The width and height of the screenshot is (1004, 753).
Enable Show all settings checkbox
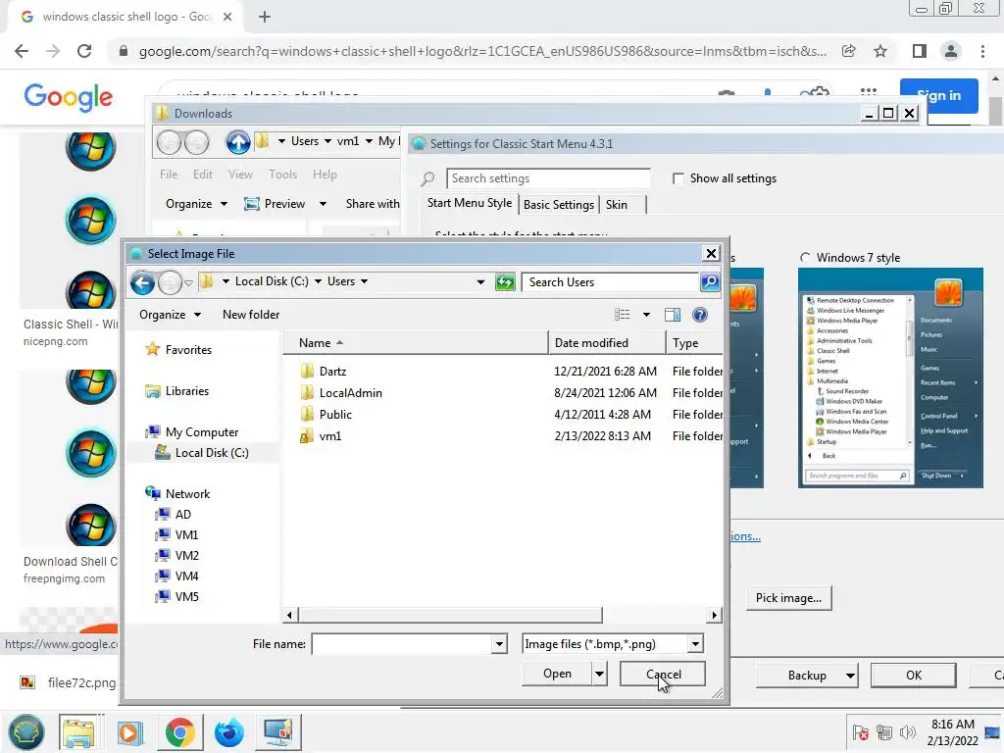point(678,178)
